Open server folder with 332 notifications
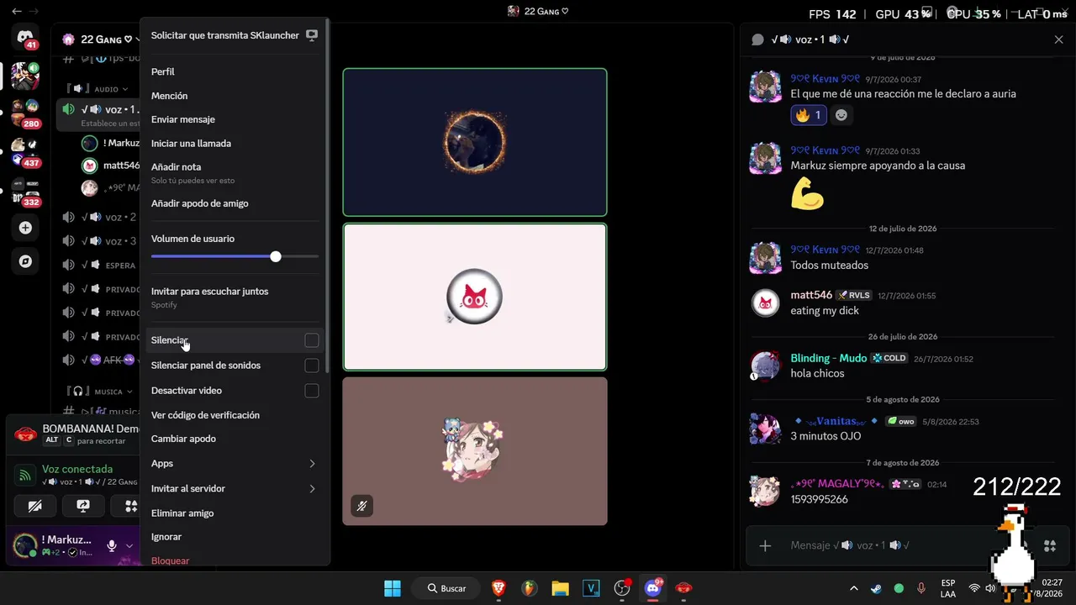Image resolution: width=1076 pixels, height=605 pixels. pos(25,191)
